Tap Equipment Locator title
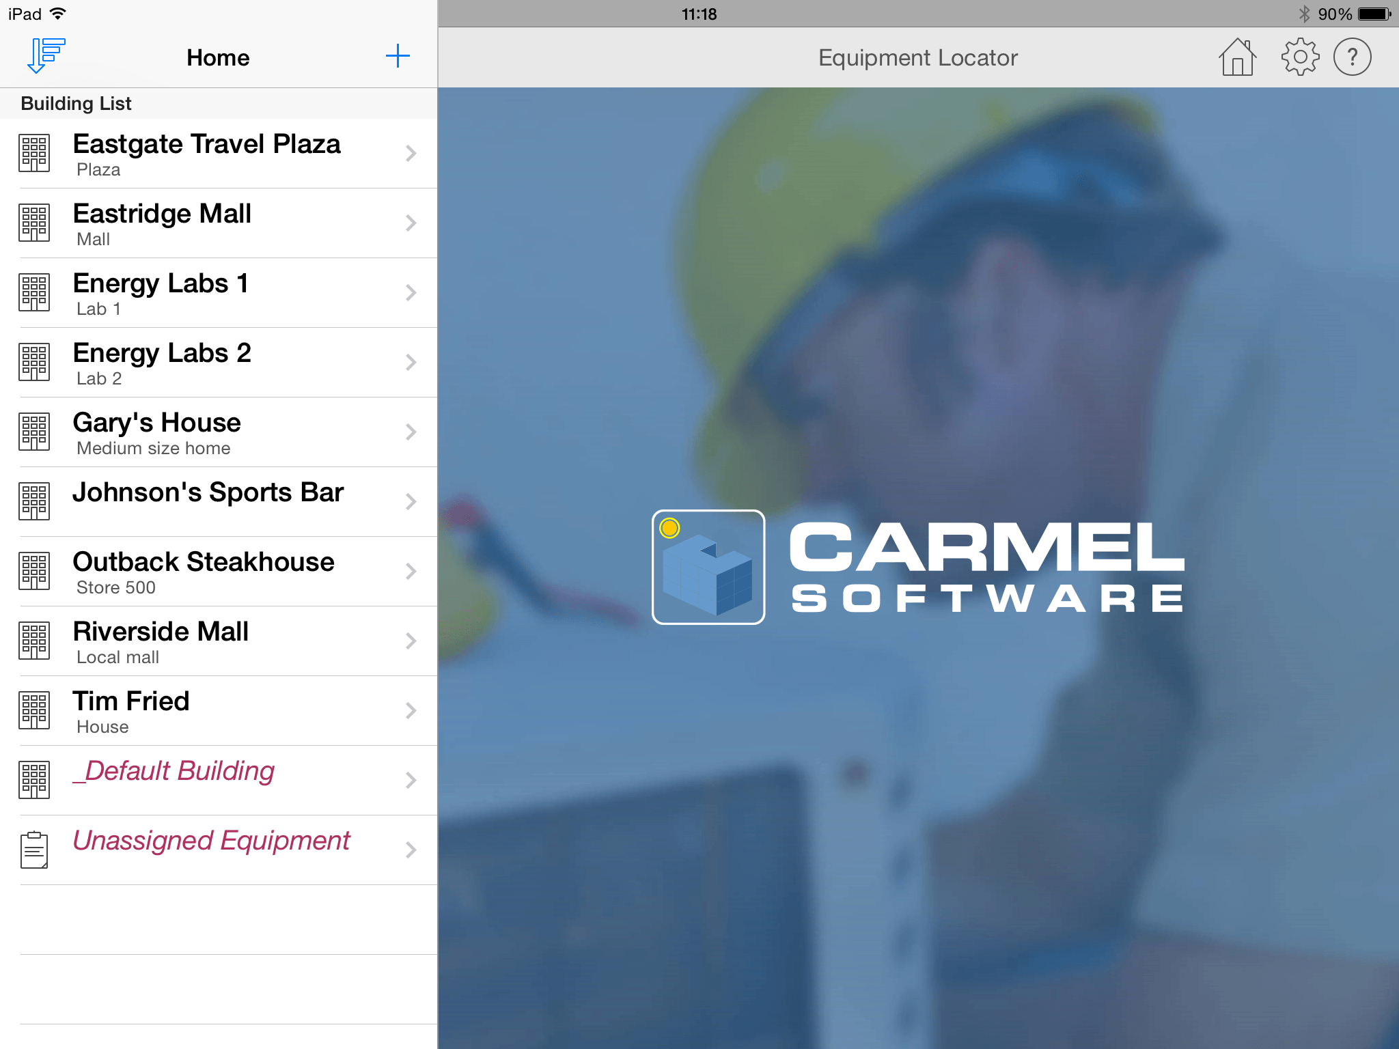Screen dimensions: 1399x1049 click(x=917, y=57)
